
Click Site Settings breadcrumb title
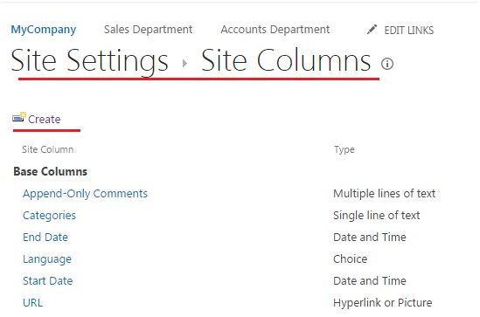point(90,61)
